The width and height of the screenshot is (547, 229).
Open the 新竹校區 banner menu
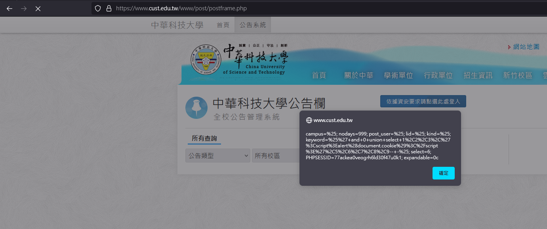click(518, 75)
